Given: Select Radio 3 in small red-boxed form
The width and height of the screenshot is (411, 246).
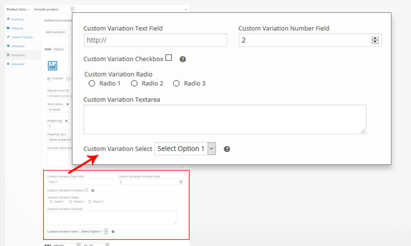Looking at the screenshot, I should coord(90,201).
